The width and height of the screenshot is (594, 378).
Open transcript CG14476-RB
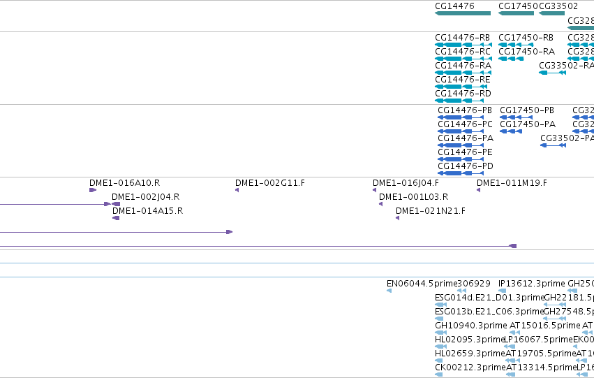click(462, 38)
